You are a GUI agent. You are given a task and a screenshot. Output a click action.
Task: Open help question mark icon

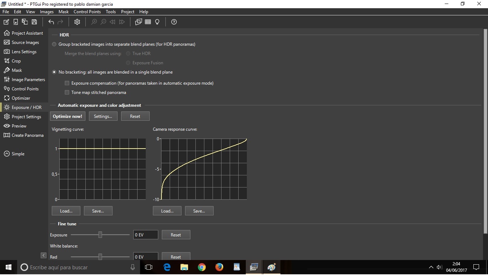[174, 22]
